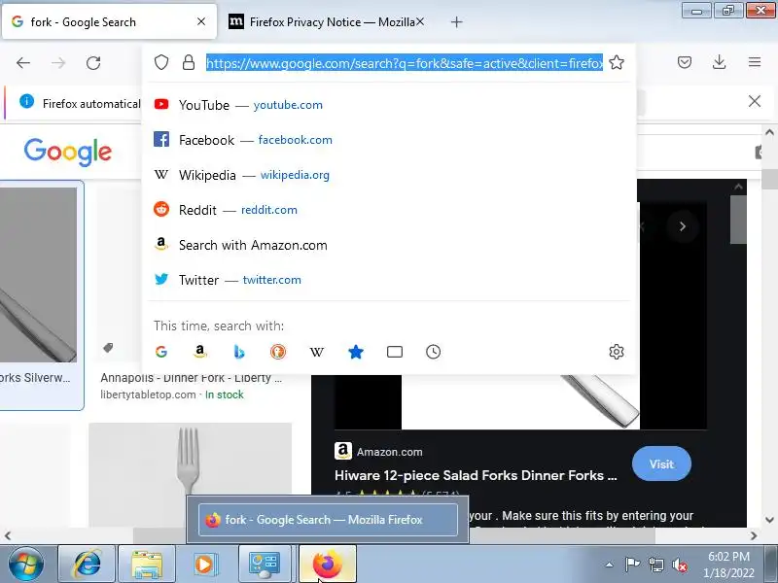Image resolution: width=778 pixels, height=583 pixels.
Task: Click the Google logo
Action: click(68, 152)
